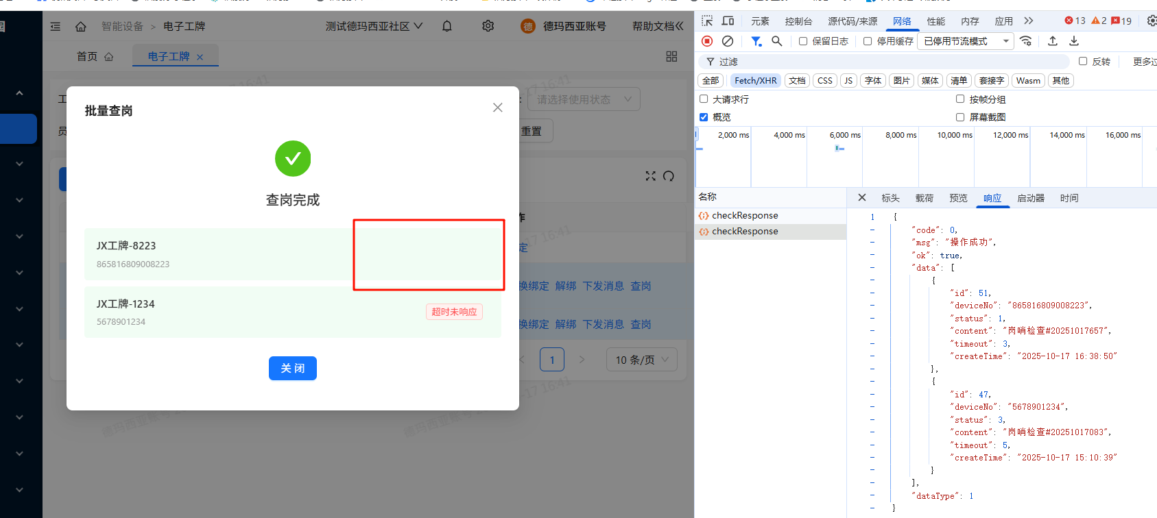This screenshot has height=518, width=1157.
Task: Click the 关闭 button in dialog
Action: click(293, 368)
